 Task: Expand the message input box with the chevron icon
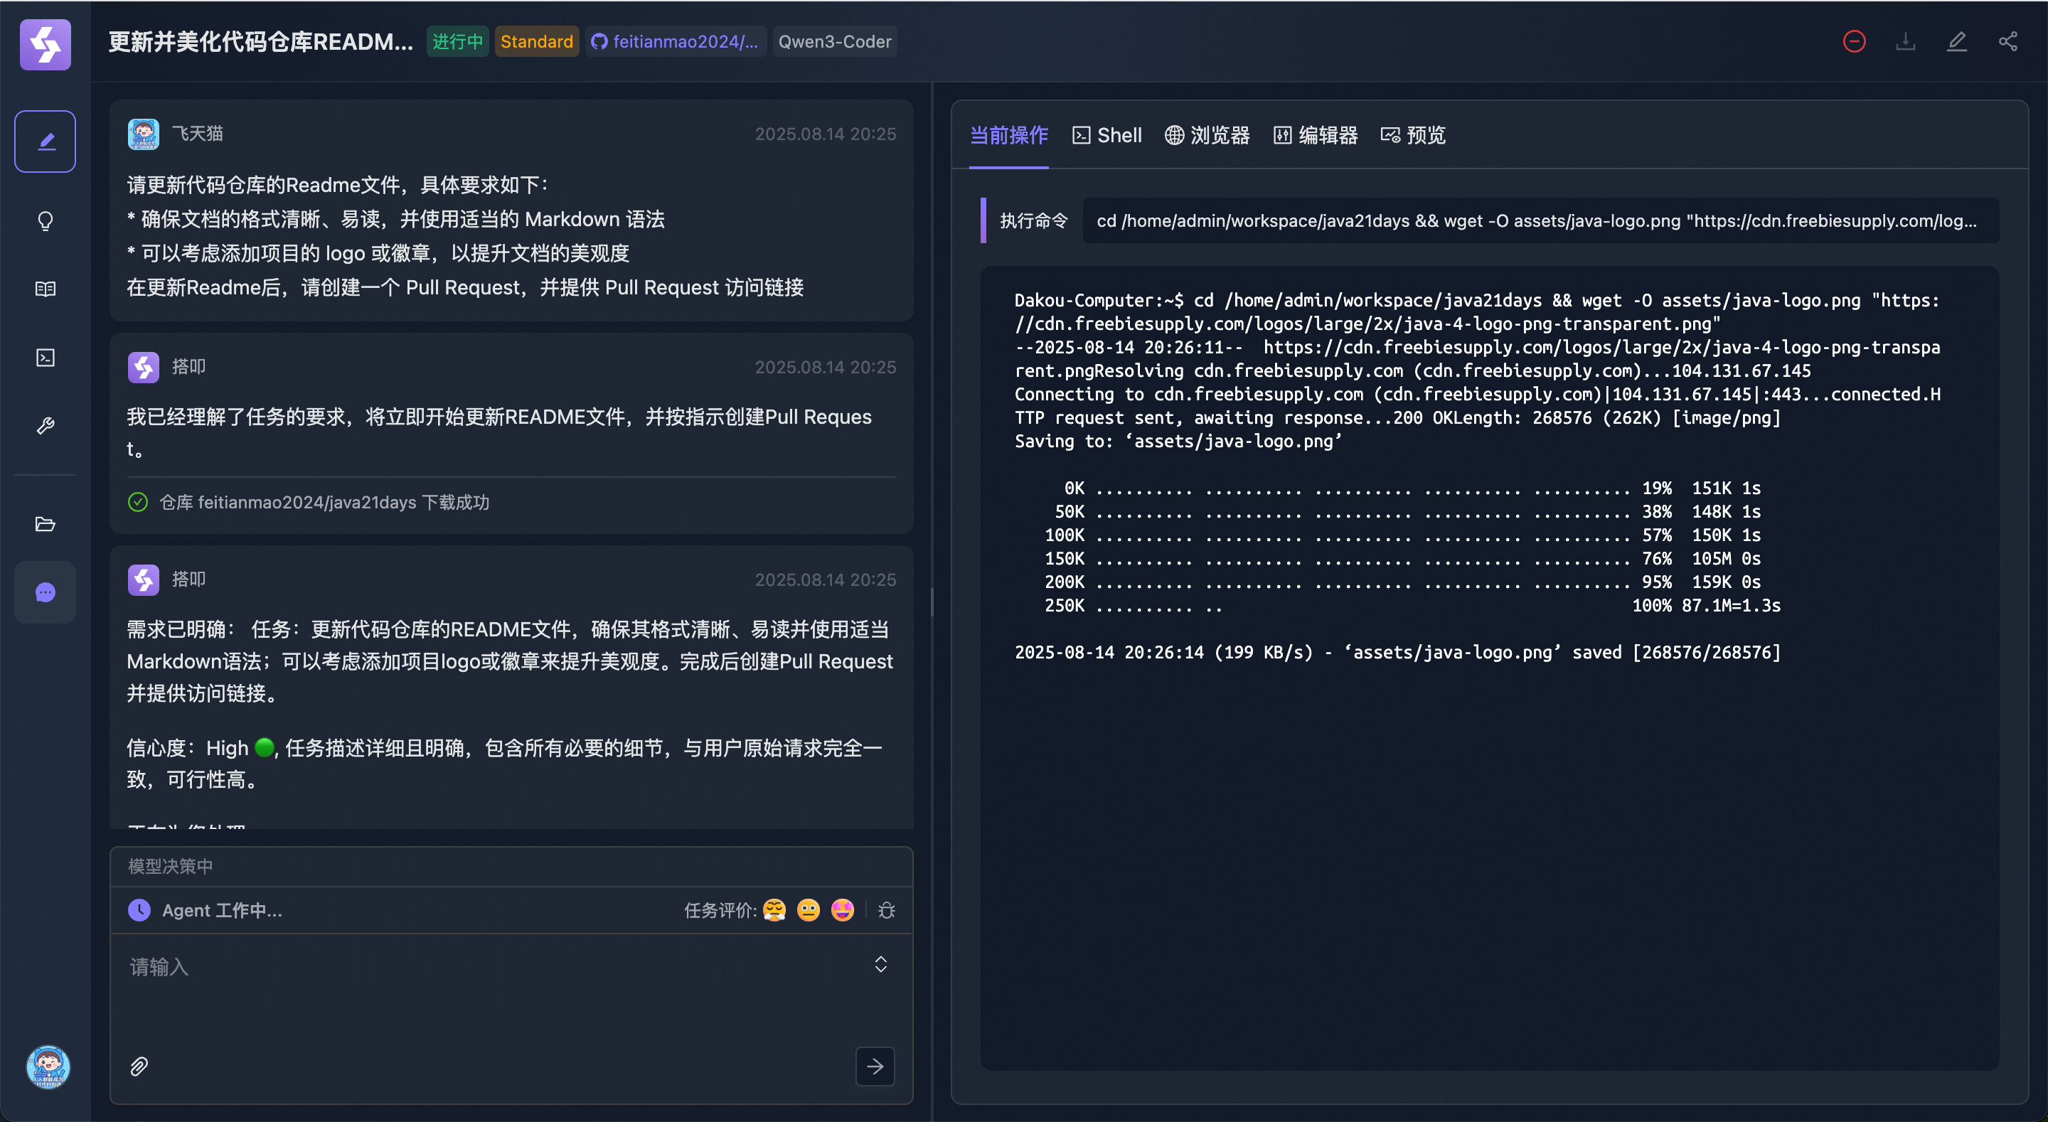tap(880, 963)
